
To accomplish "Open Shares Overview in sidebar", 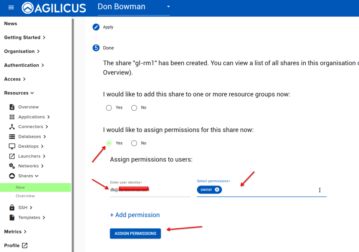I will [x=25, y=196].
